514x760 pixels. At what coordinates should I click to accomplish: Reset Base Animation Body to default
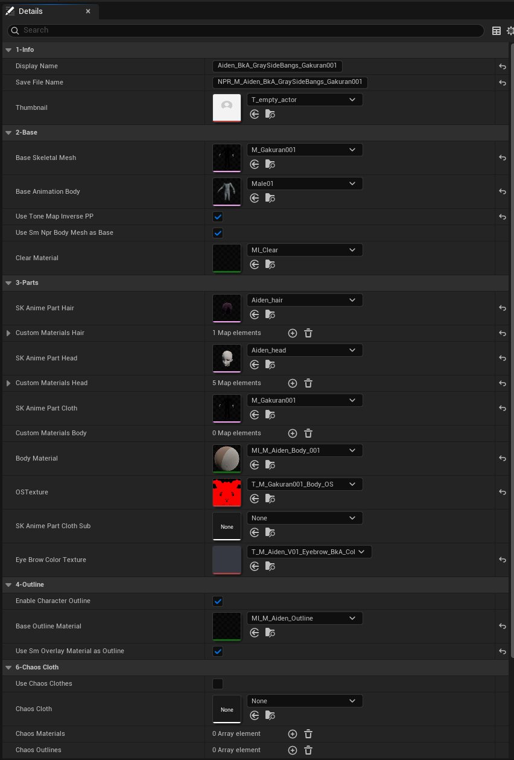502,191
